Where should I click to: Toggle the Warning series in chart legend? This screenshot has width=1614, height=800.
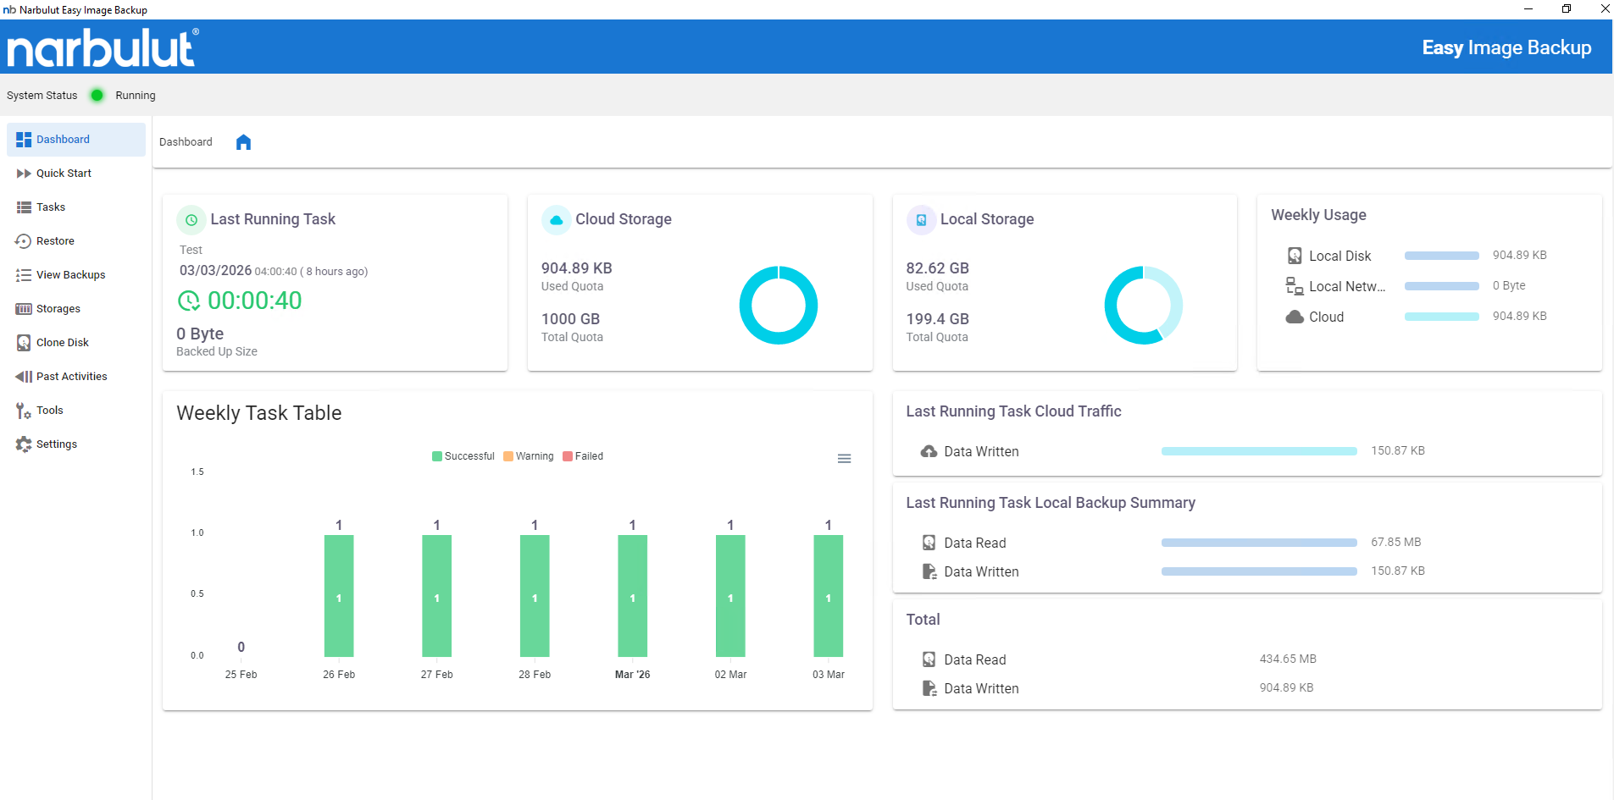point(529,456)
